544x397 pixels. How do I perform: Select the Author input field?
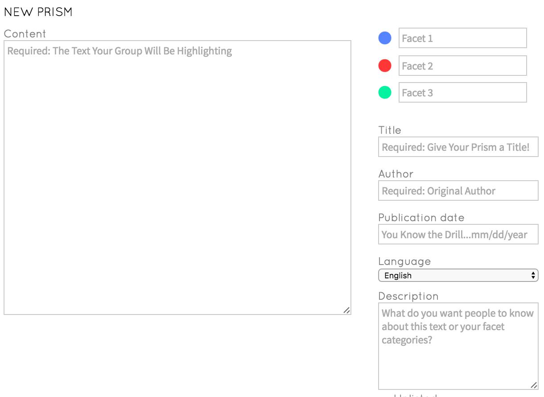(458, 191)
